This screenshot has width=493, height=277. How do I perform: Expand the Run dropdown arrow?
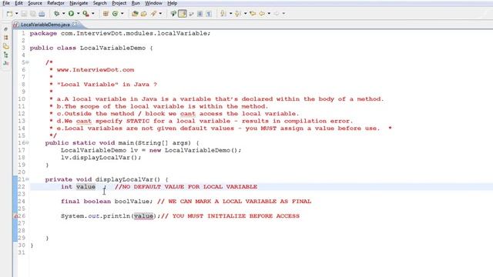79,14
